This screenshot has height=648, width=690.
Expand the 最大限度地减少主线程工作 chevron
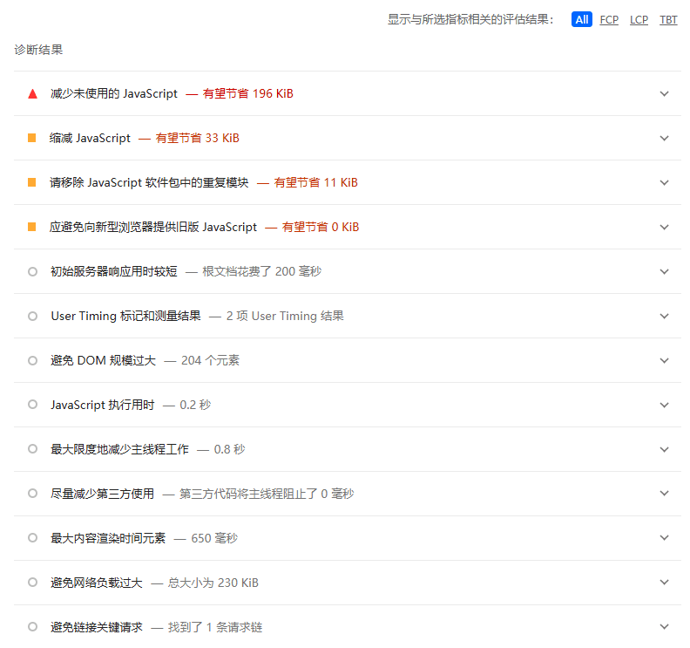[665, 449]
